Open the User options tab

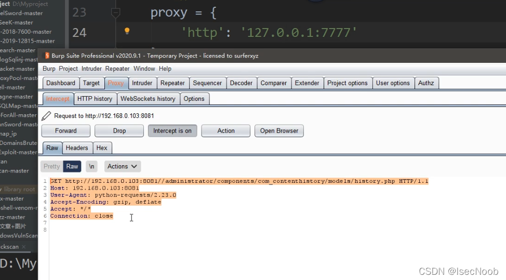(393, 83)
